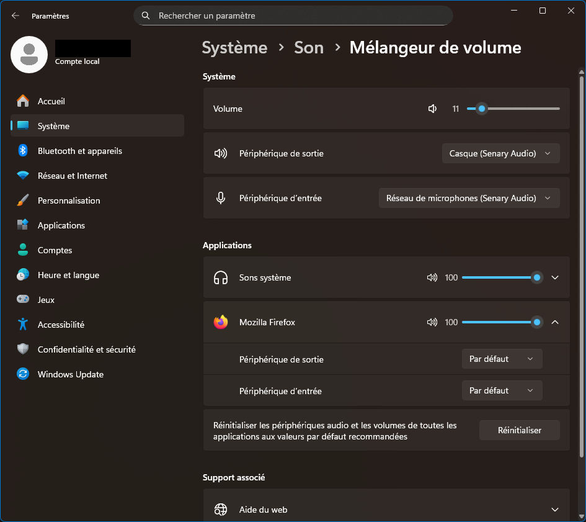Screen dimensions: 586x522
Task: Open Réseau de microphones input dropdown
Action: tap(469, 198)
